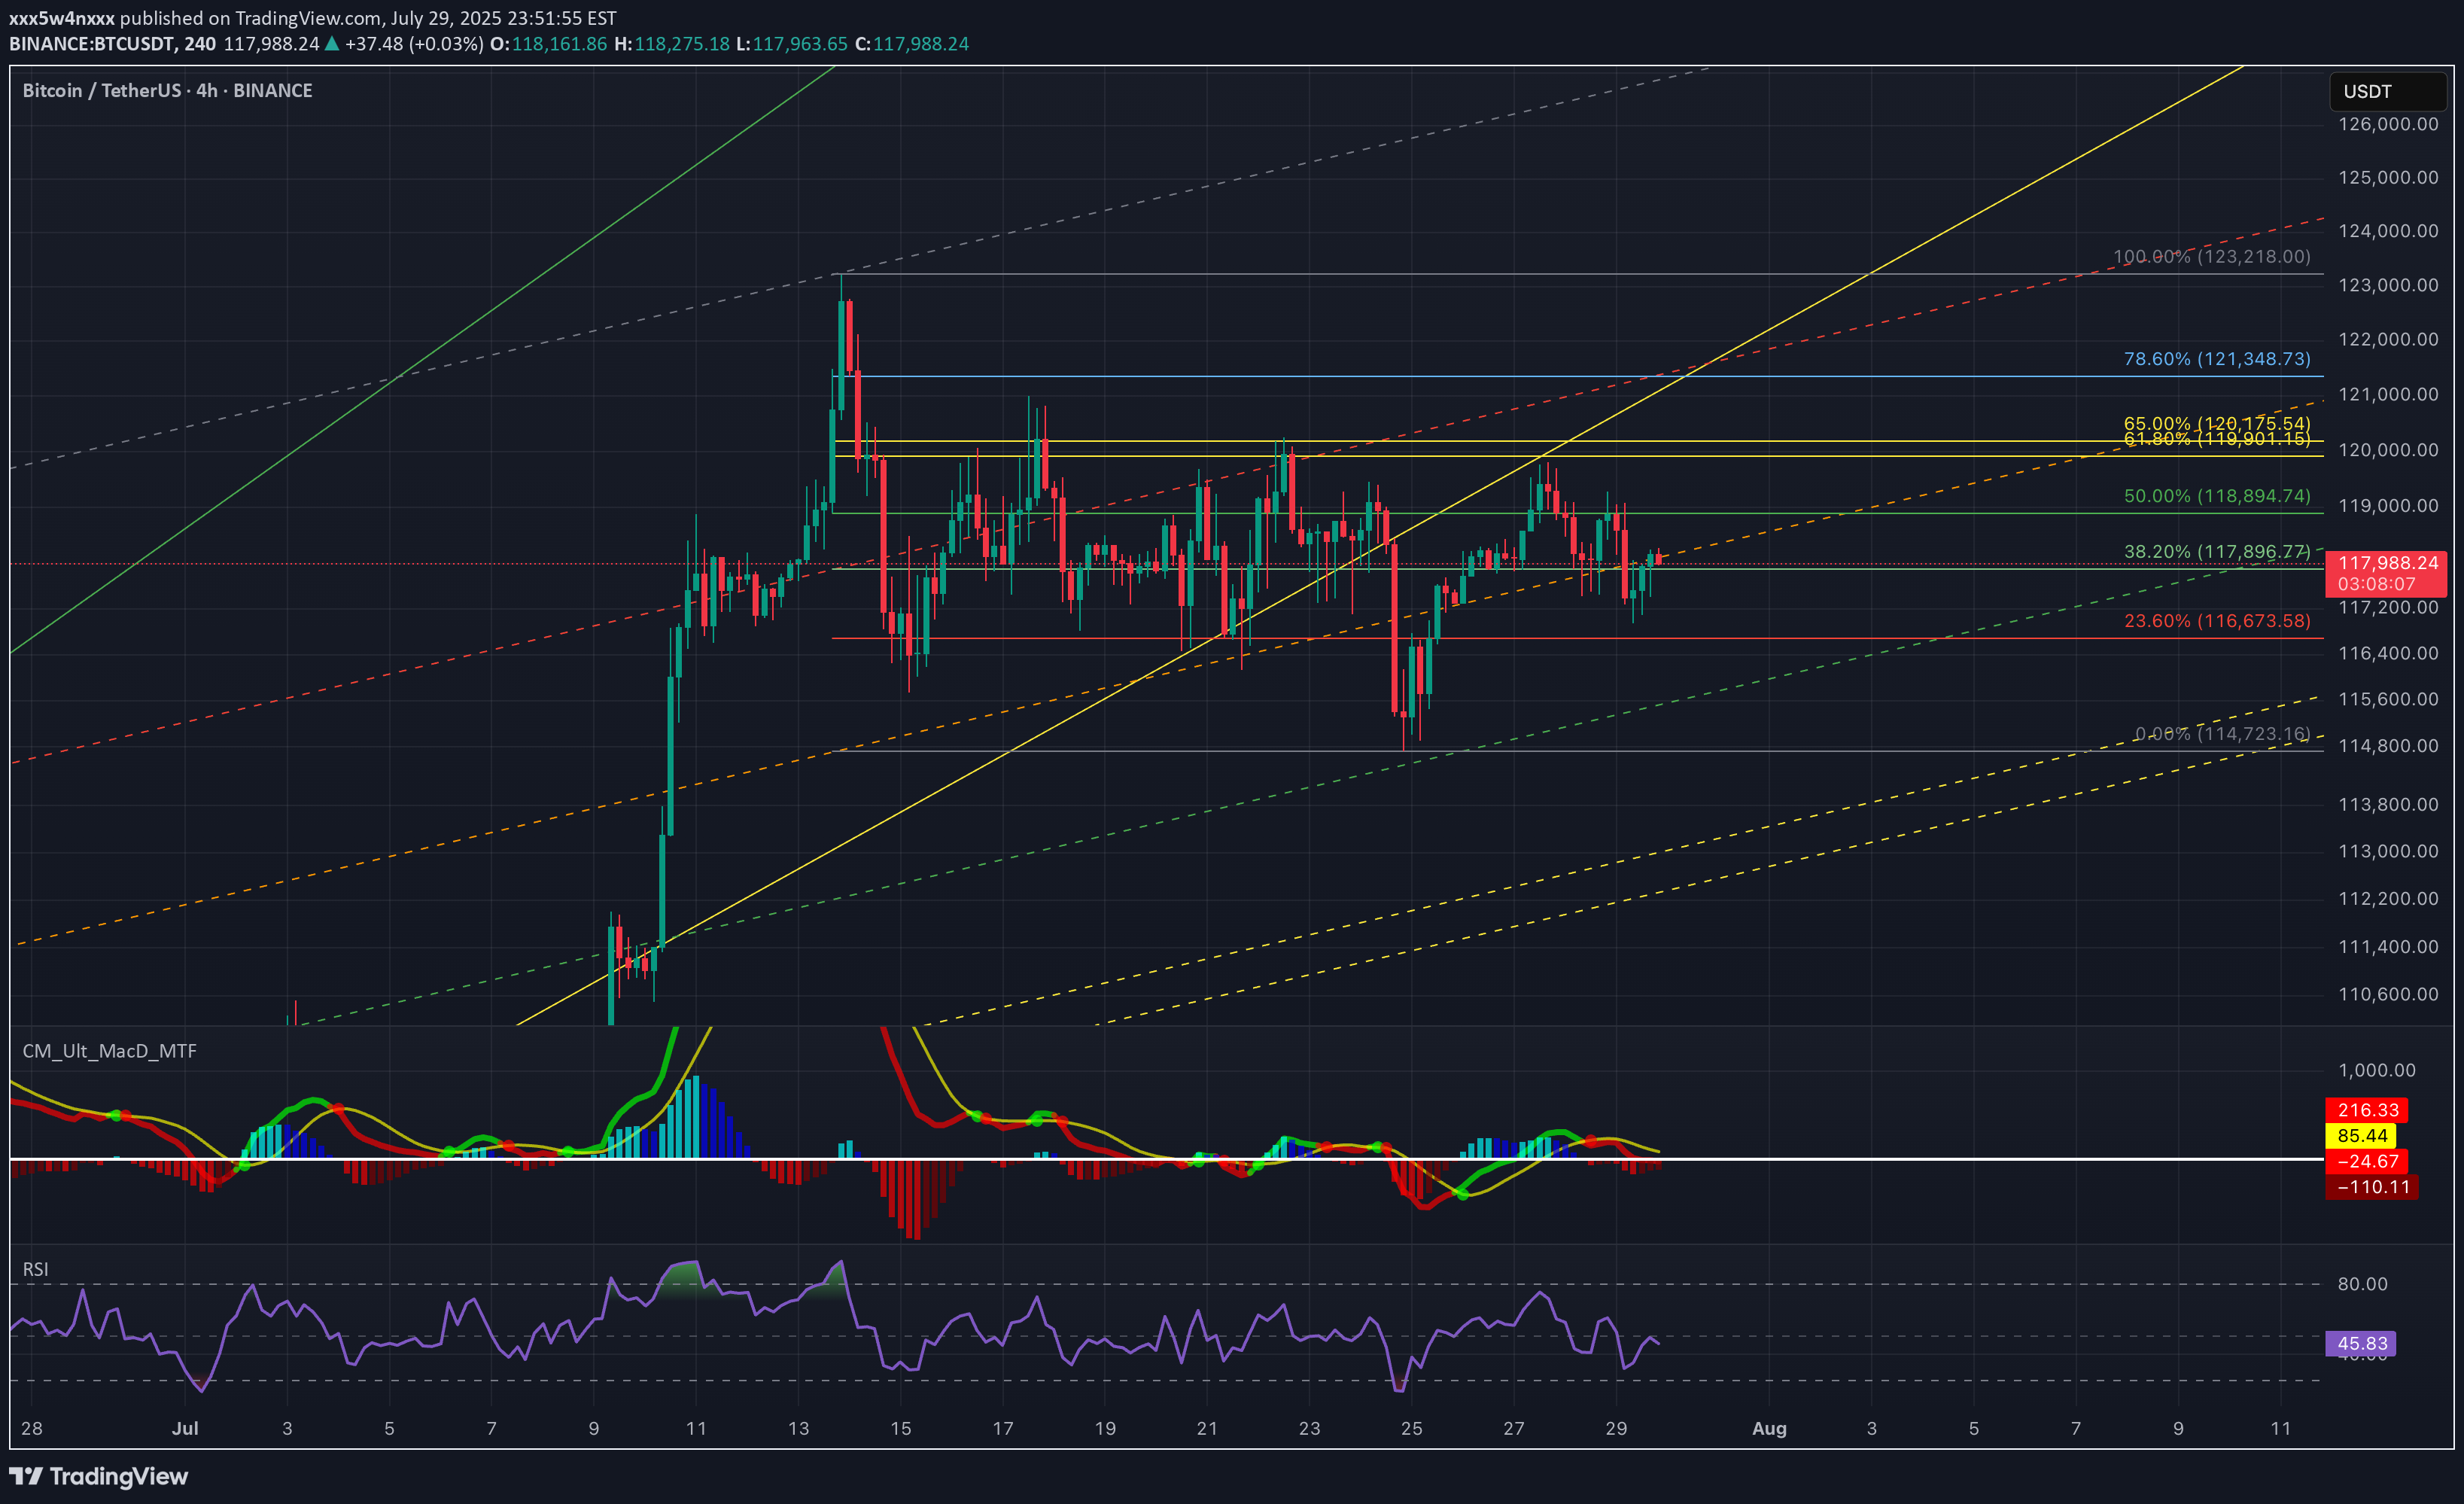This screenshot has height=1504, width=2464.
Task: Click the 13 date on time axis
Action: click(798, 1428)
